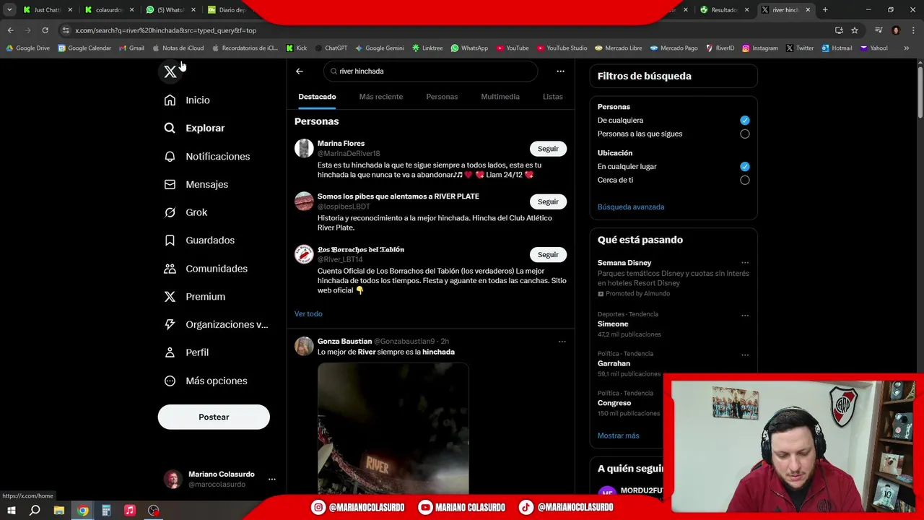This screenshot has width=924, height=520.
Task: Open search options three-dot menu
Action: [x=560, y=71]
